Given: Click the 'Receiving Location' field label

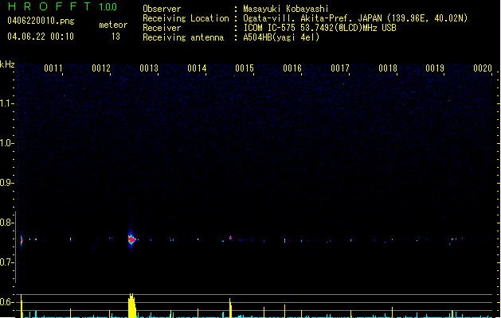Looking at the screenshot, I should [186, 18].
